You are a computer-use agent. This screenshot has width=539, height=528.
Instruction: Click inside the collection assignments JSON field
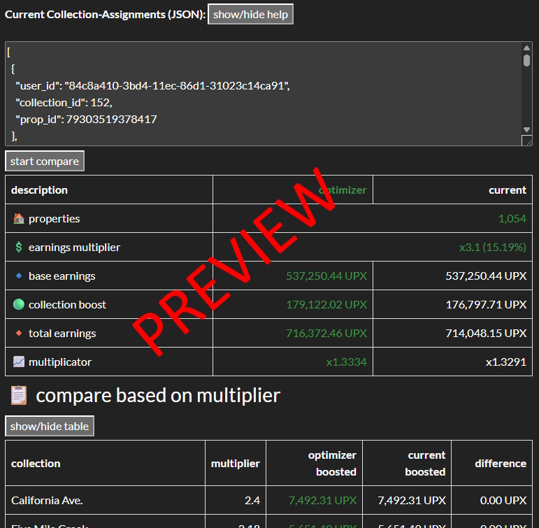[x=263, y=94]
